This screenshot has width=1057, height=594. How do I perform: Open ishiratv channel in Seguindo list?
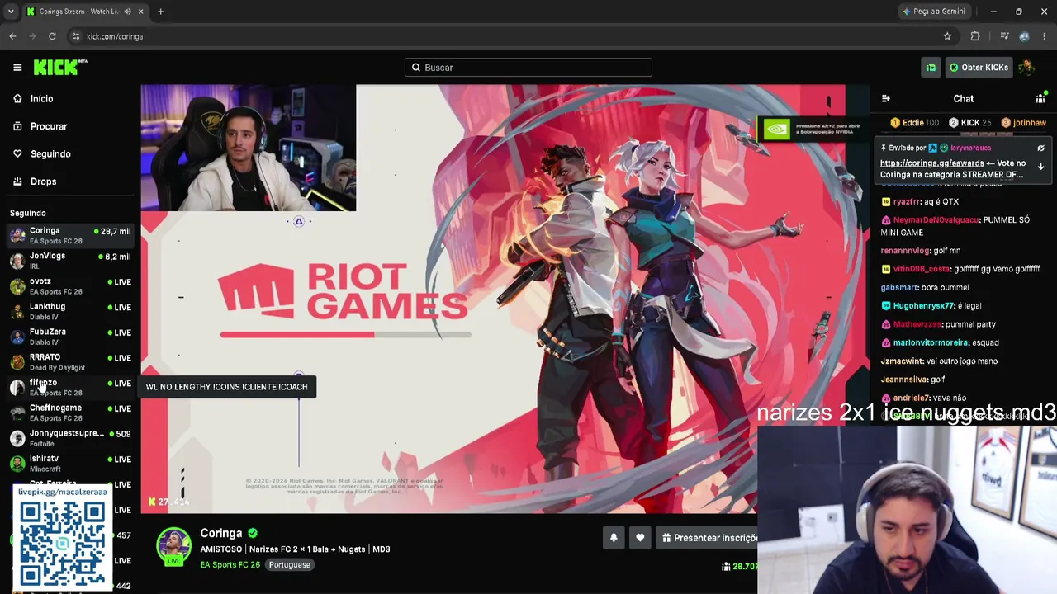point(70,464)
